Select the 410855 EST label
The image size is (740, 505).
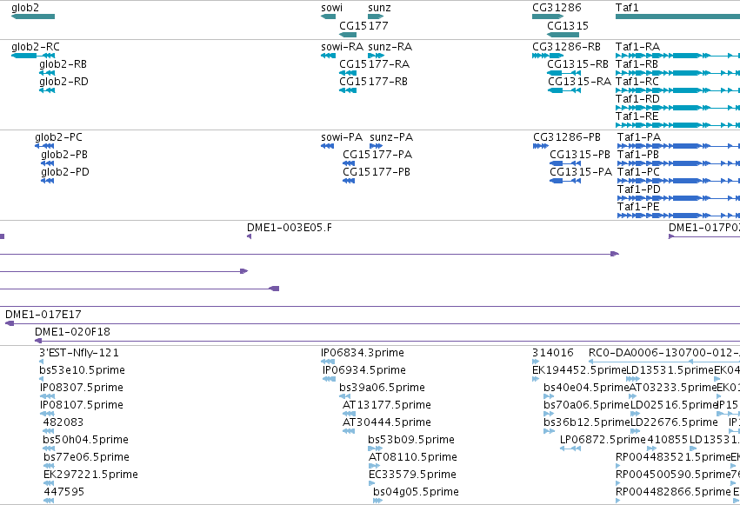click(x=668, y=440)
